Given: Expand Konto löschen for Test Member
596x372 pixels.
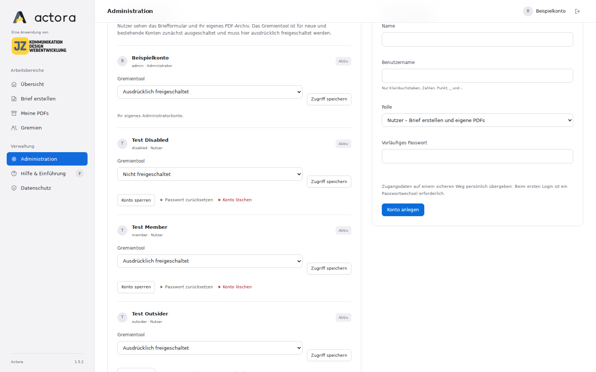Looking at the screenshot, I should (x=235, y=287).
